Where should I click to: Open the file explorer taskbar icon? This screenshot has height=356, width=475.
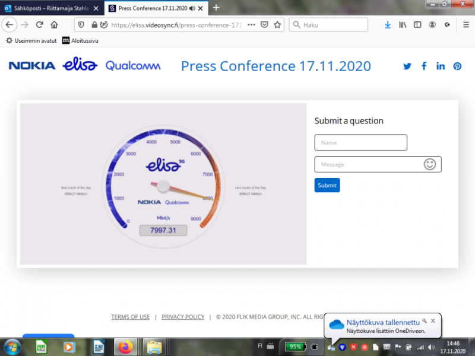click(154, 347)
